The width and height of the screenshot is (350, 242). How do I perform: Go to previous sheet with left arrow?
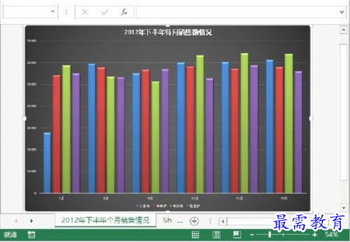(16, 221)
